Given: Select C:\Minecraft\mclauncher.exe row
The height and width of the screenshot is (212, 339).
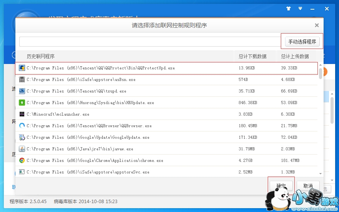Looking at the screenshot, I should click(x=166, y=114).
